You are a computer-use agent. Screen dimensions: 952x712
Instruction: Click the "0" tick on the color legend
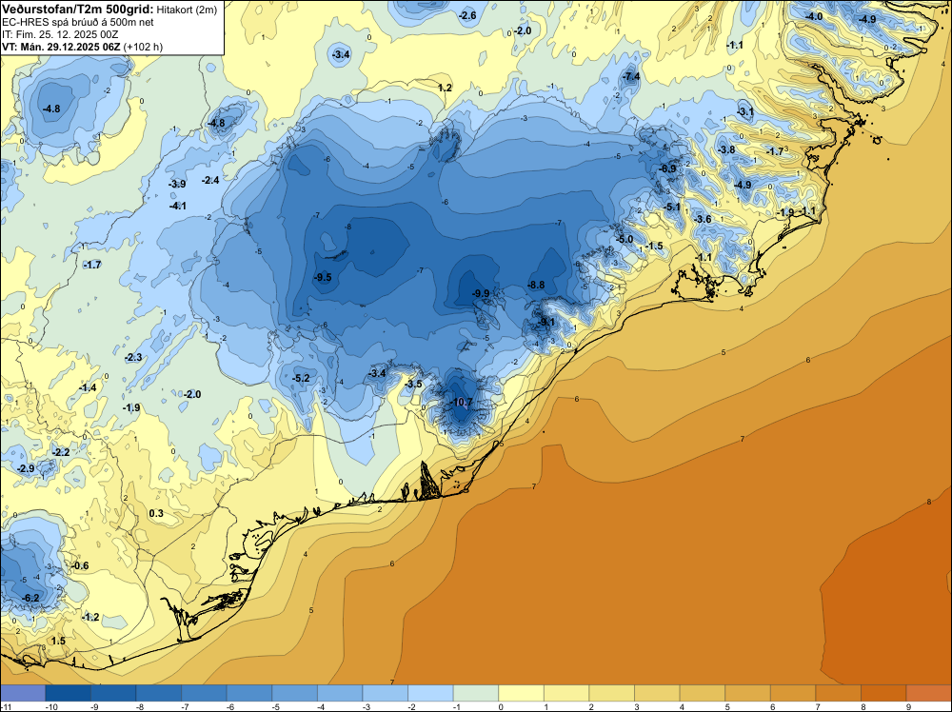coord(501,707)
